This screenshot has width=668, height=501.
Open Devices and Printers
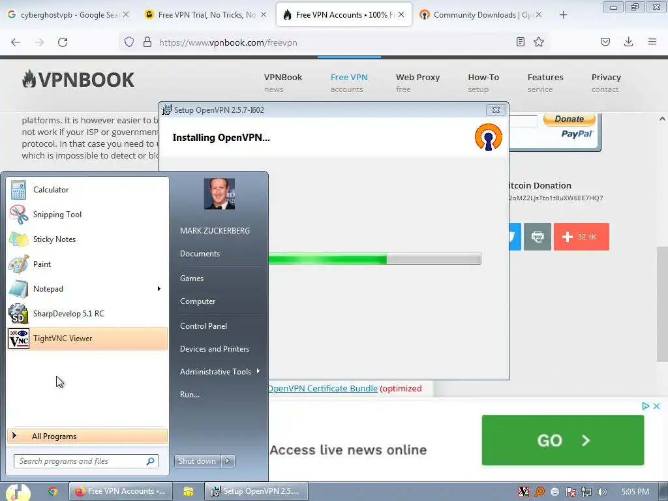(214, 349)
